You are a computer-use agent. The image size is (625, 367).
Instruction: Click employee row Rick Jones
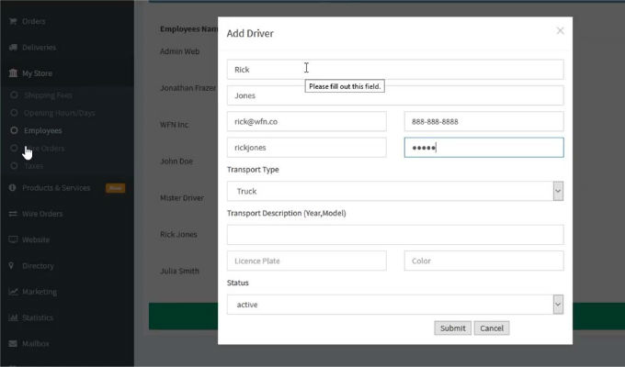coord(178,235)
